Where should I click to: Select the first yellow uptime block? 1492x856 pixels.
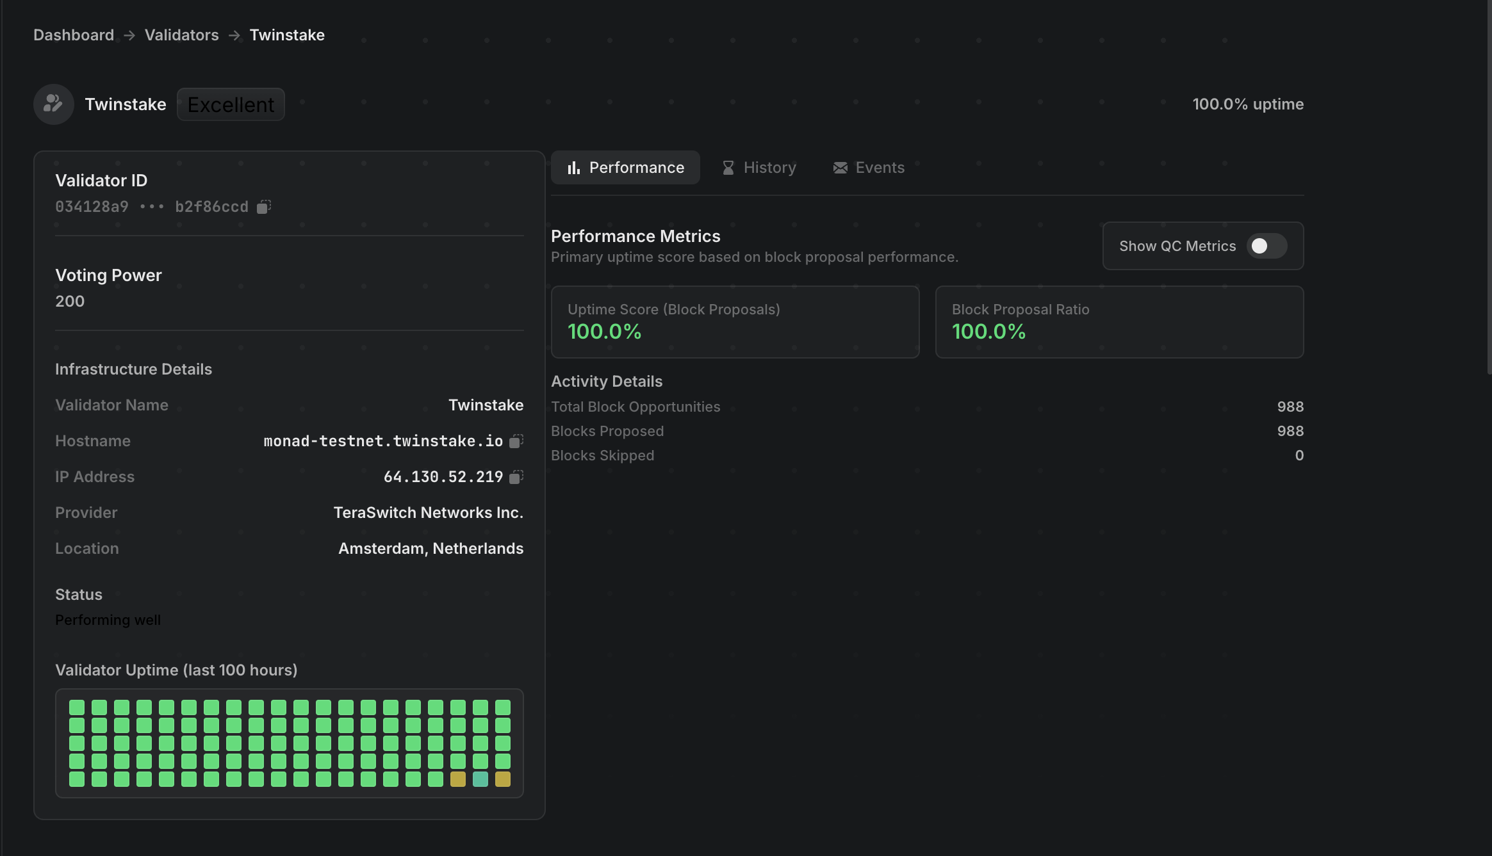[458, 779]
